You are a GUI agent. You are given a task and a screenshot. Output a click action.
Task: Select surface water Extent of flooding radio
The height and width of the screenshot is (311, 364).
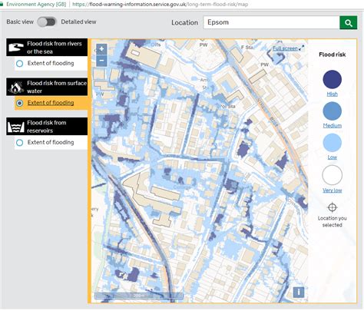(x=20, y=103)
